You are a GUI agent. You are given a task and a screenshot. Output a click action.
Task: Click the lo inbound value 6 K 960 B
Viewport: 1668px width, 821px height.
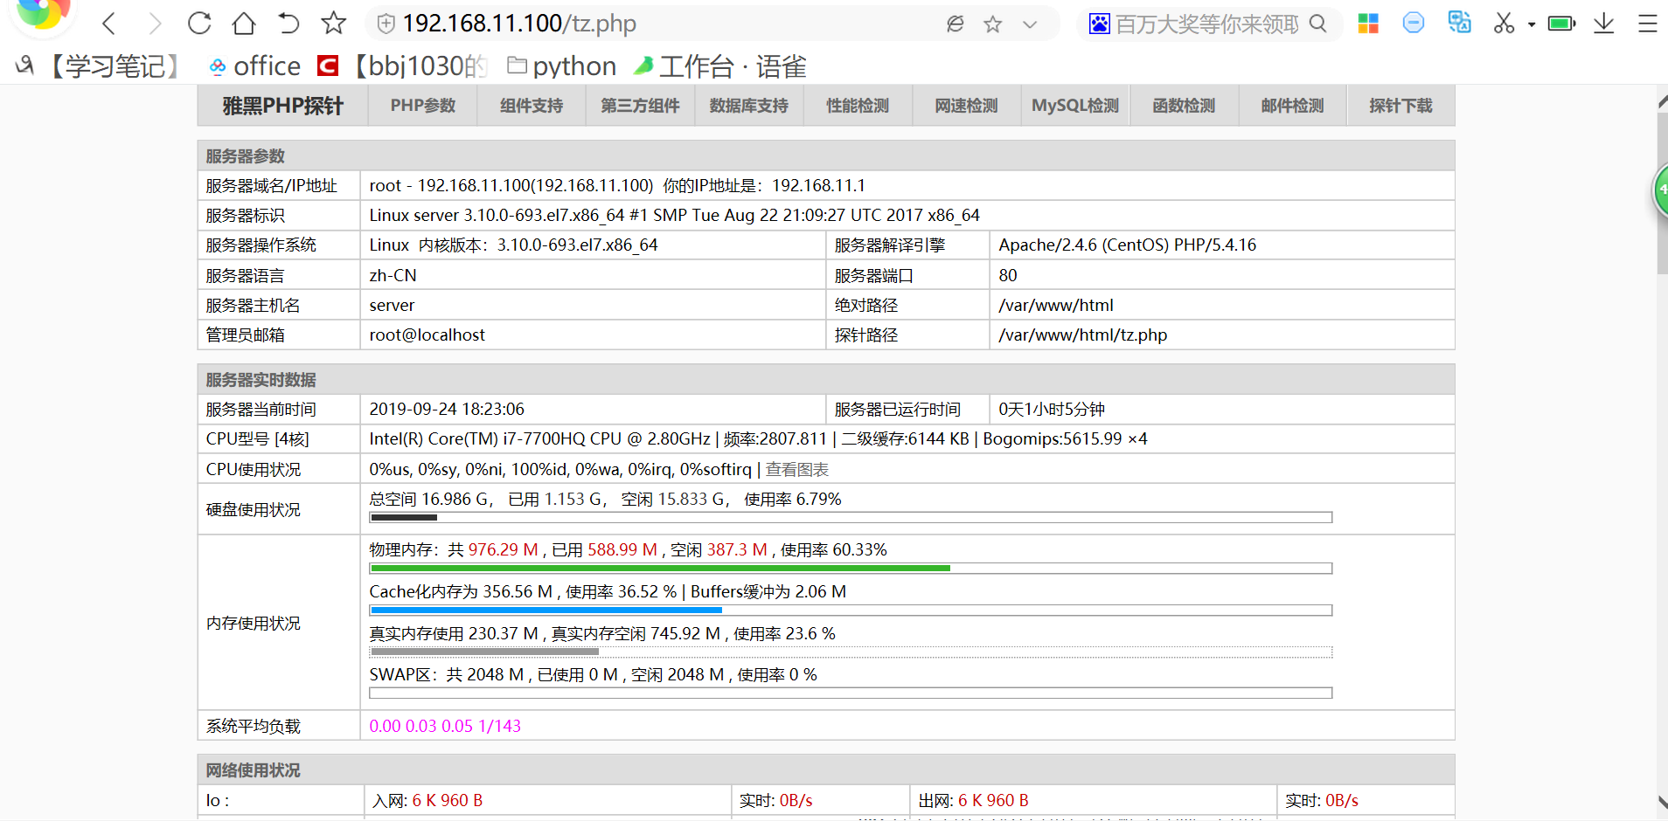[x=448, y=801]
